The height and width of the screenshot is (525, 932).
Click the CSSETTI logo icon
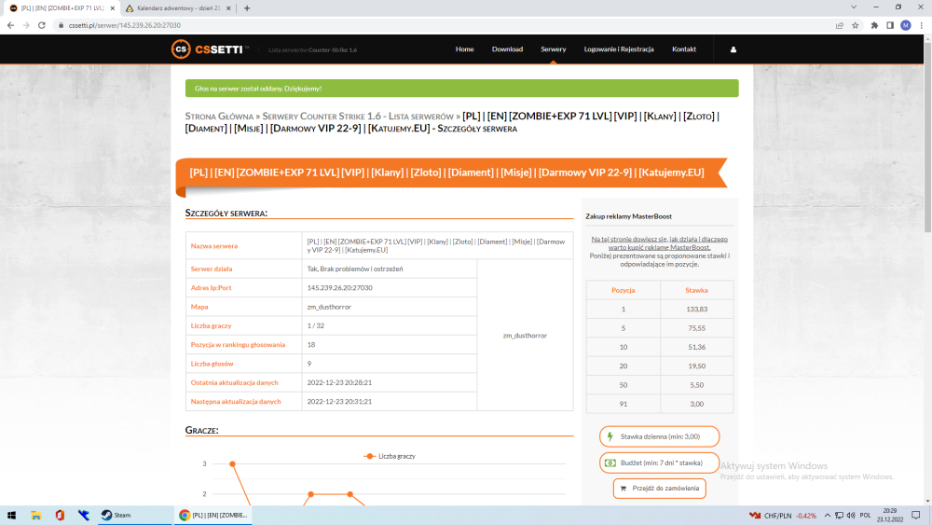tap(181, 49)
